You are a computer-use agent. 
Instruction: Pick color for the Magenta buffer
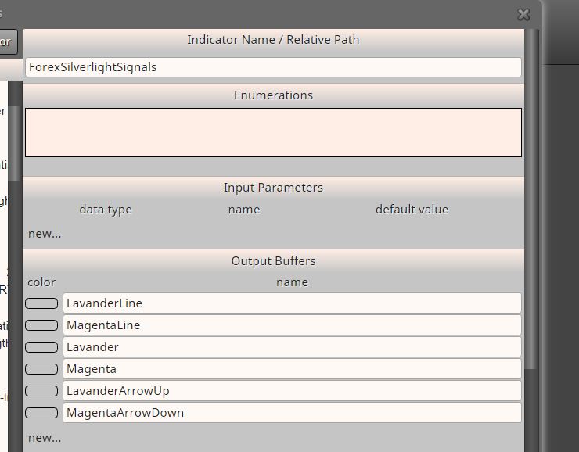point(41,369)
